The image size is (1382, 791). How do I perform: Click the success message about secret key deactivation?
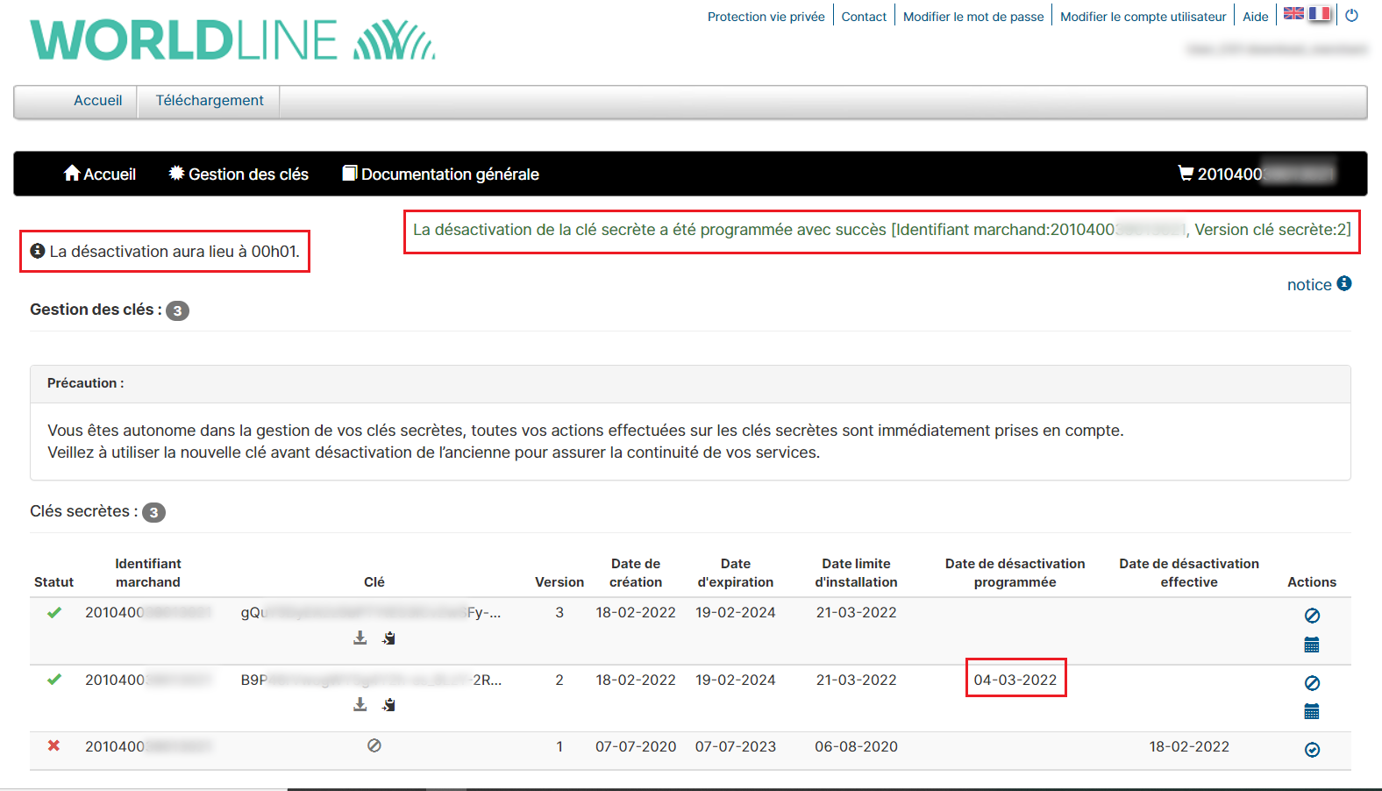[881, 230]
